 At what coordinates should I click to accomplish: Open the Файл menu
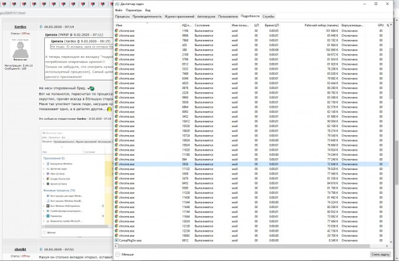point(118,10)
